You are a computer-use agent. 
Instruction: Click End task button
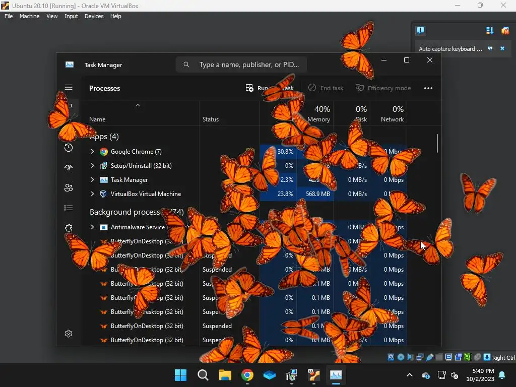[x=326, y=88]
